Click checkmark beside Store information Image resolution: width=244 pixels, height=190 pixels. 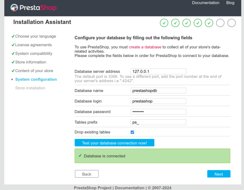tap(13, 62)
